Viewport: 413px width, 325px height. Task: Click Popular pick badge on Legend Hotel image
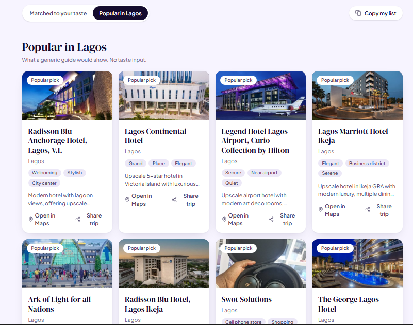238,80
